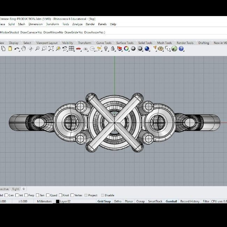Switch to the Display toolbar tab

14,43
